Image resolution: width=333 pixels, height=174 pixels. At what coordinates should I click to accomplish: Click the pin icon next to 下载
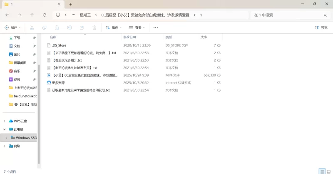pyautogui.click(x=35, y=38)
